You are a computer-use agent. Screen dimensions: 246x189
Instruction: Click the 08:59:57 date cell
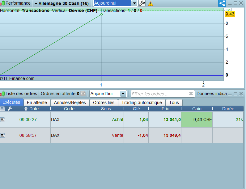(x=28, y=135)
